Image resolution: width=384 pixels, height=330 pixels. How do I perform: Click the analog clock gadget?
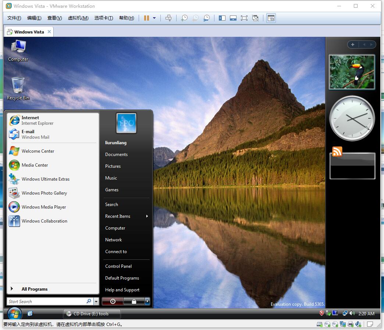352,118
